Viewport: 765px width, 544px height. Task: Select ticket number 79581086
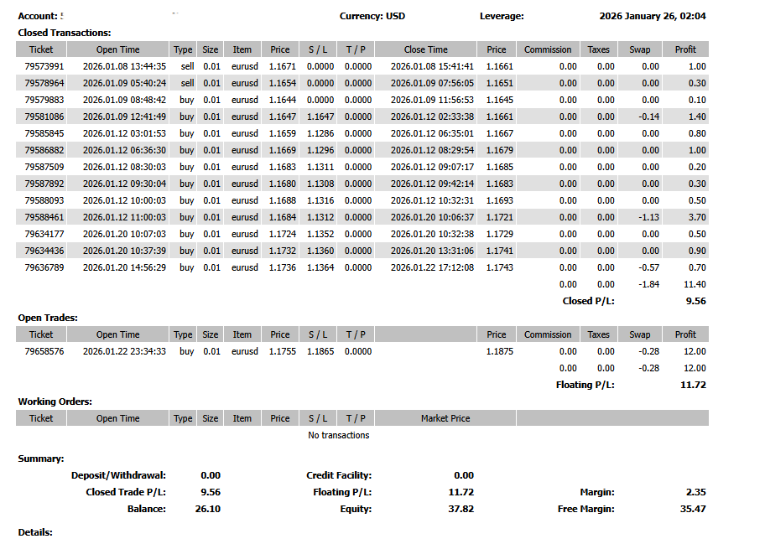(x=44, y=117)
